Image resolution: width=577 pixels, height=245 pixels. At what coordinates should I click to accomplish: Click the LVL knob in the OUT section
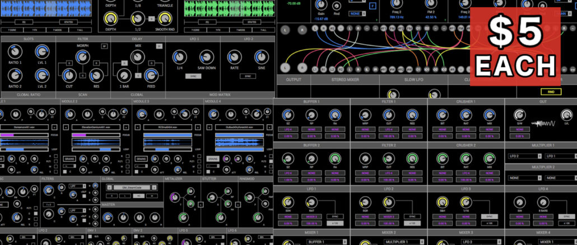[x=567, y=115]
